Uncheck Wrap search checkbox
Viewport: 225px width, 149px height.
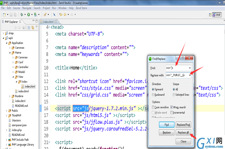[x=171, y=107]
